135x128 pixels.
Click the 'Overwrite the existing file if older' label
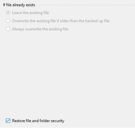(x=61, y=21)
